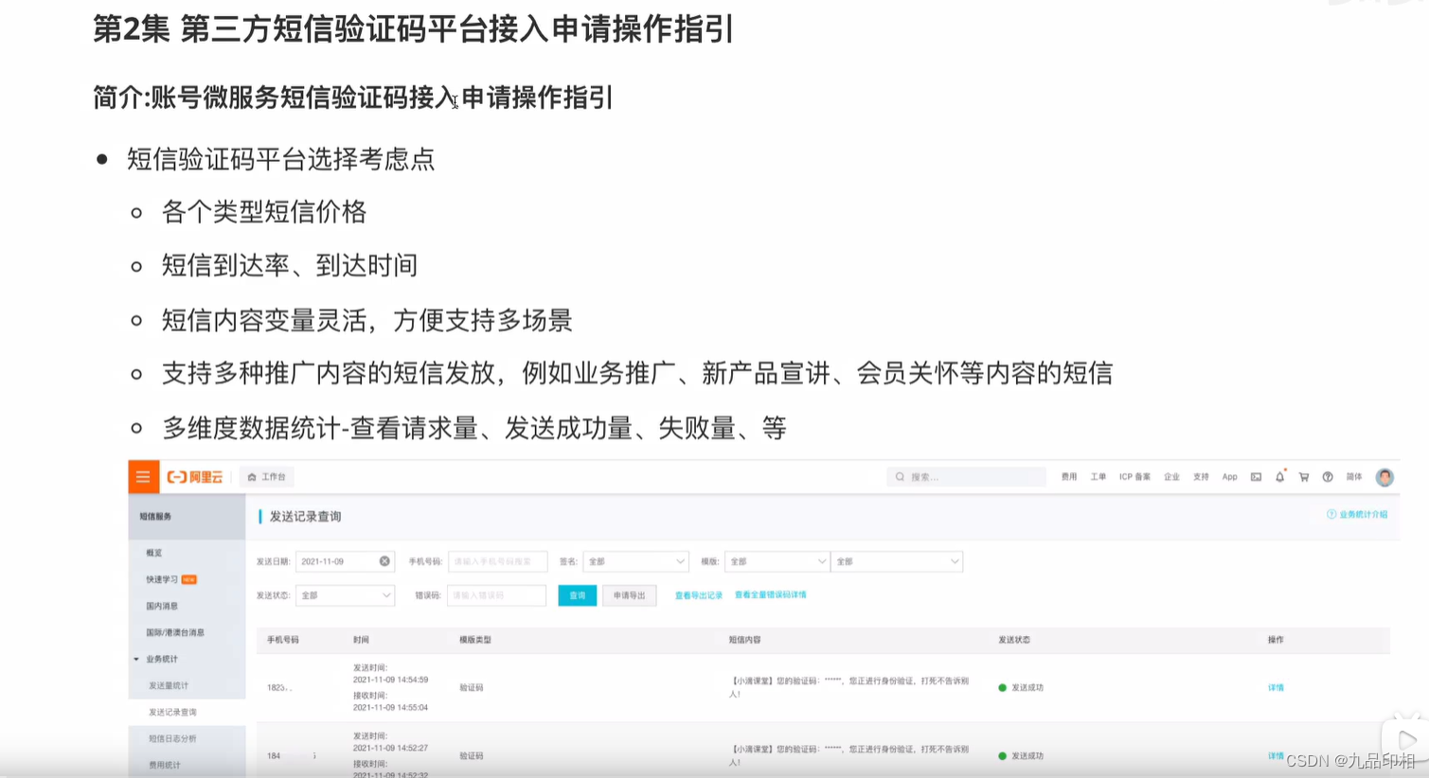Screen dimensions: 1429x778
Task: Click the send time 2021-11-09 14:52:27
Action: click(390, 748)
